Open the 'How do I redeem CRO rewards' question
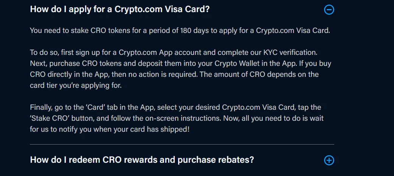Viewport: 394px width, 176px height. click(x=142, y=160)
